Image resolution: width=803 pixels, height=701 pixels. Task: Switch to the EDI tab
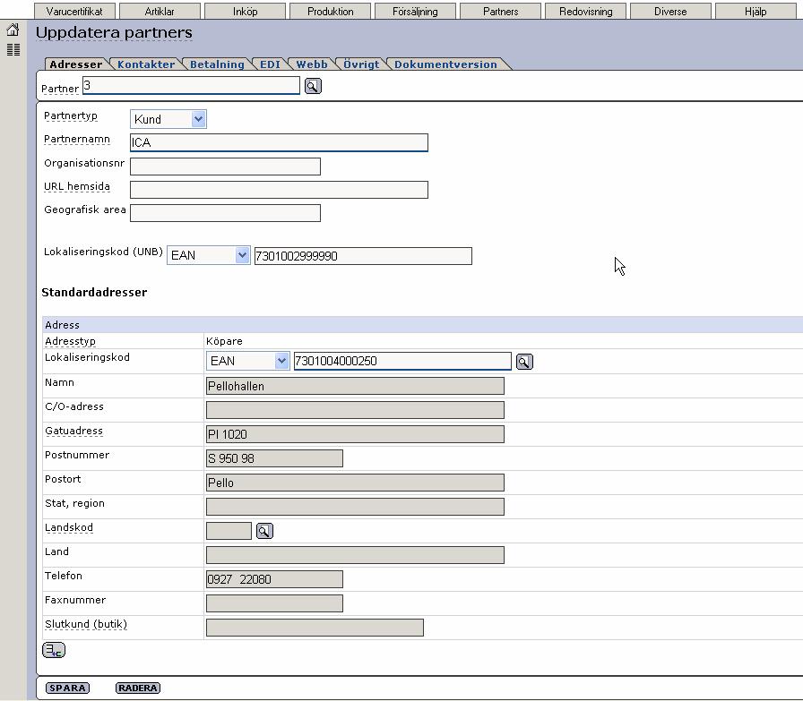tap(270, 64)
